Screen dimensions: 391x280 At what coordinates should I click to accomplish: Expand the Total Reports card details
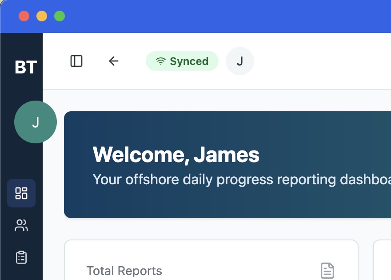pyautogui.click(x=211, y=267)
